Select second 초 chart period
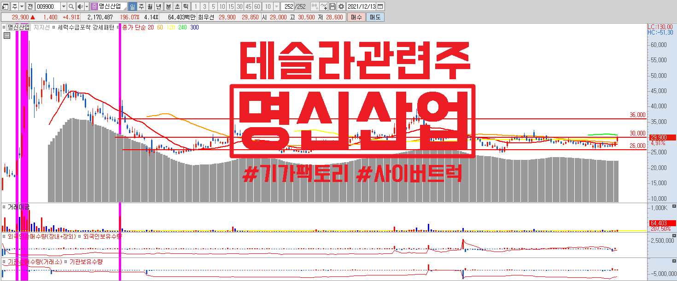The image size is (677, 281). [177, 6]
